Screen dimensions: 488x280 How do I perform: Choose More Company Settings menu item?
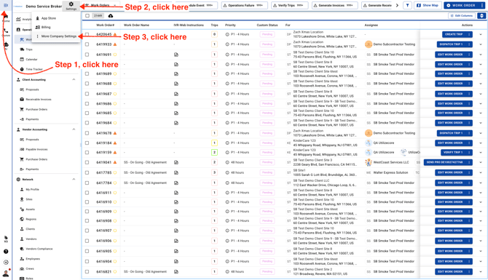tap(56, 36)
